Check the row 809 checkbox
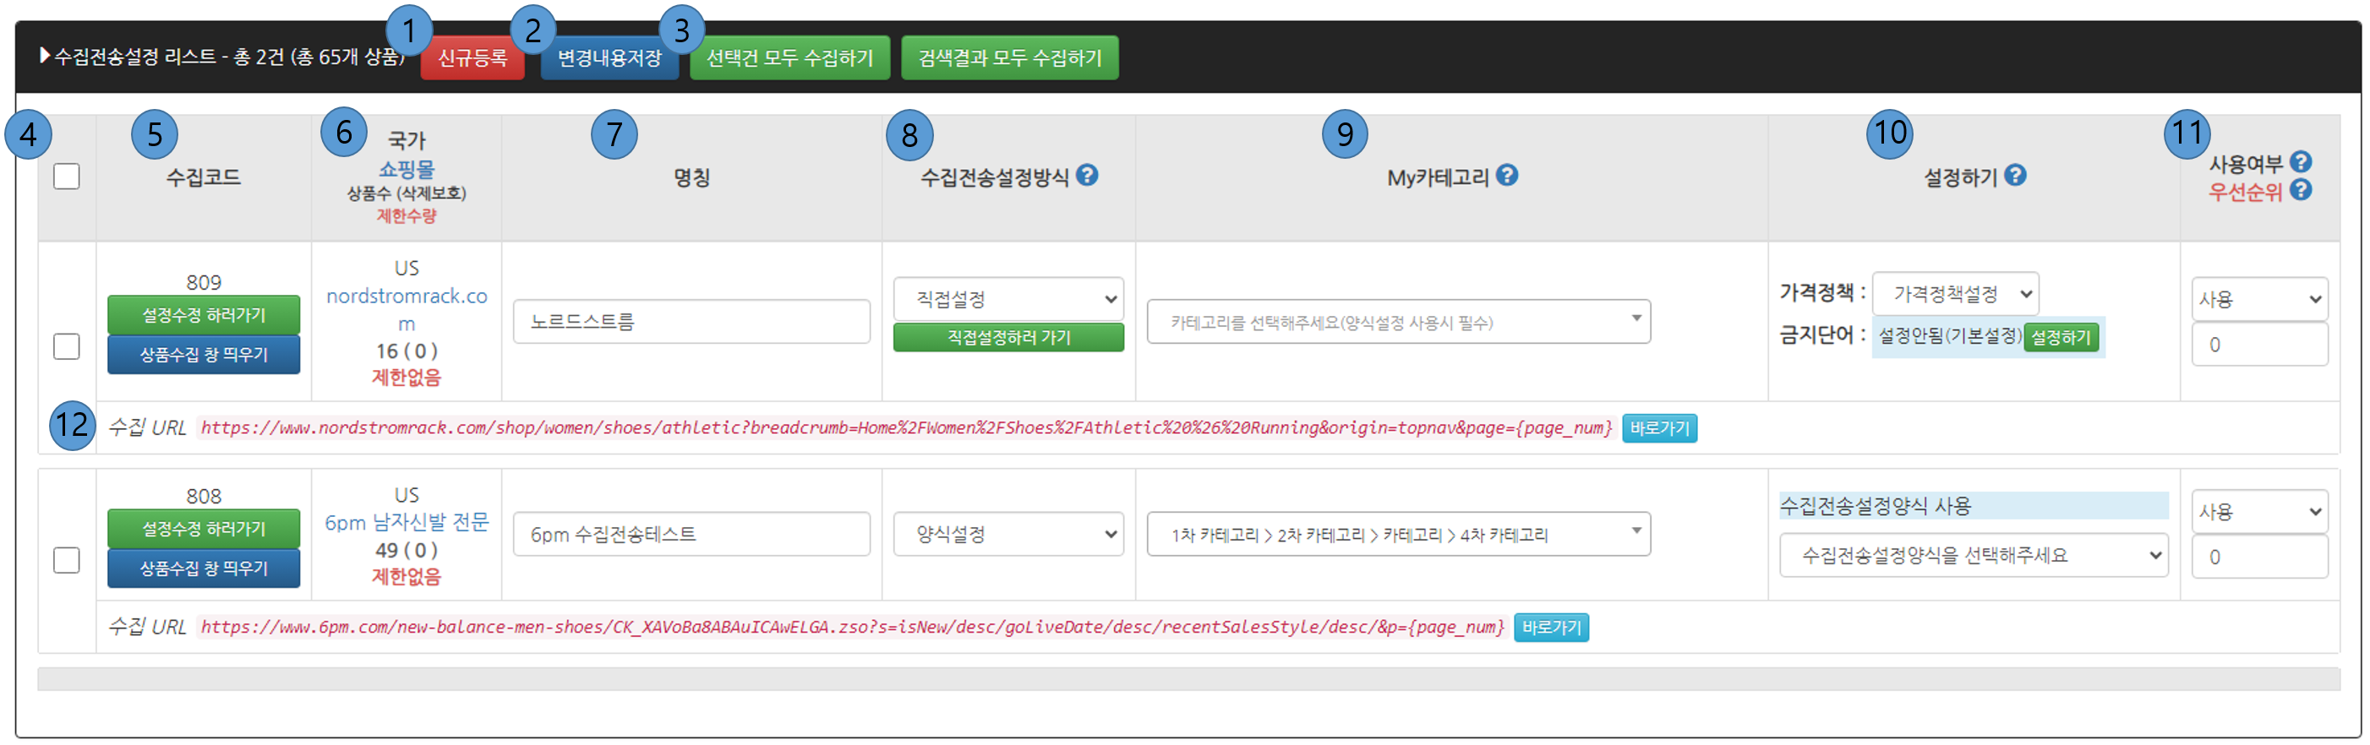 click(x=66, y=347)
